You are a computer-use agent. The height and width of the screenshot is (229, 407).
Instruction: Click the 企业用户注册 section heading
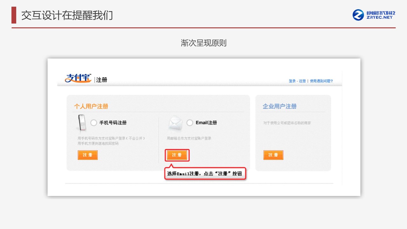click(279, 106)
